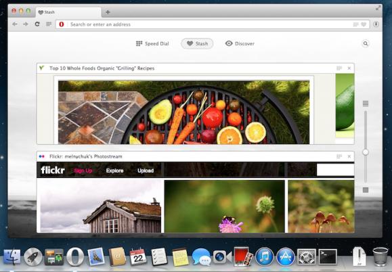
Task: Add Flickr photostream page to Speed Dial
Action: click(x=339, y=156)
